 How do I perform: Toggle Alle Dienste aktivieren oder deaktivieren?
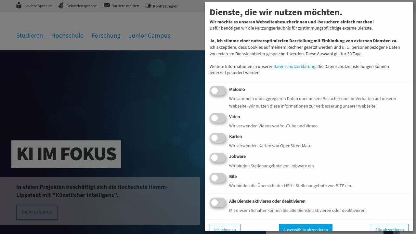pos(218,202)
